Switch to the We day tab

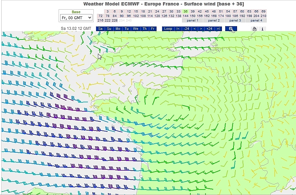(136, 29)
